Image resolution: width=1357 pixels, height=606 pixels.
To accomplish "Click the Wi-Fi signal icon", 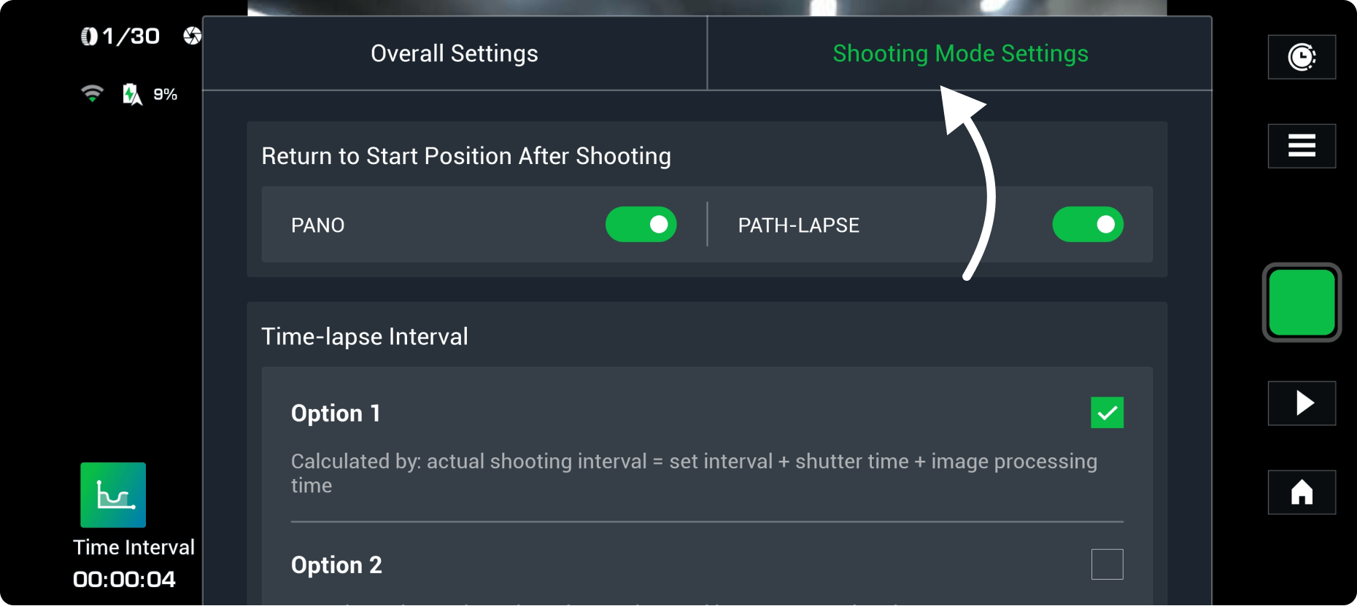I will coord(90,93).
